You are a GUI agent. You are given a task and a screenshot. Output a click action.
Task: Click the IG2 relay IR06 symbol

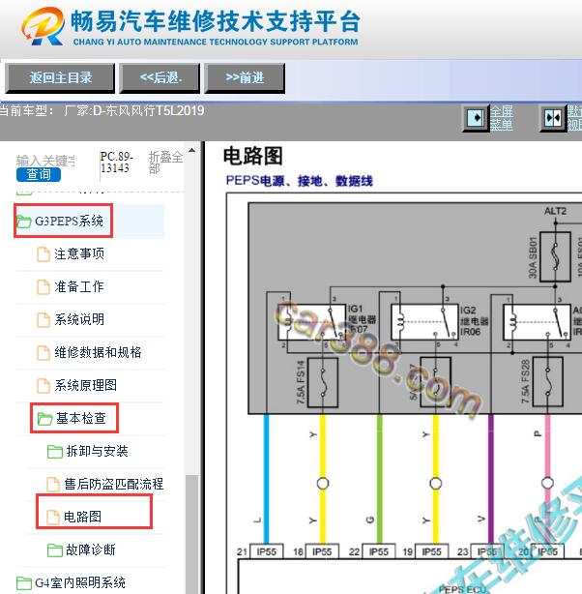tap(424, 322)
